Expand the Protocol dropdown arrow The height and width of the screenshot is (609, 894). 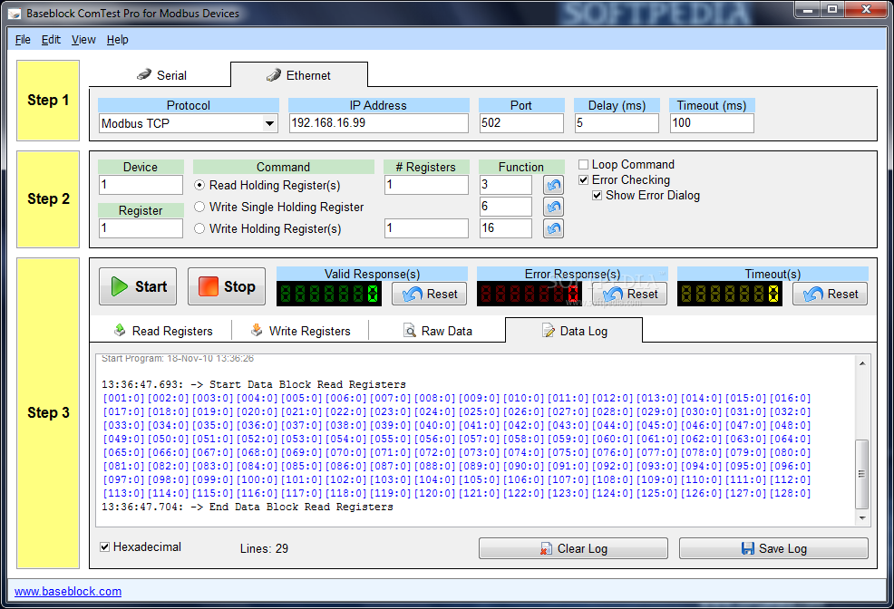pyautogui.click(x=269, y=123)
